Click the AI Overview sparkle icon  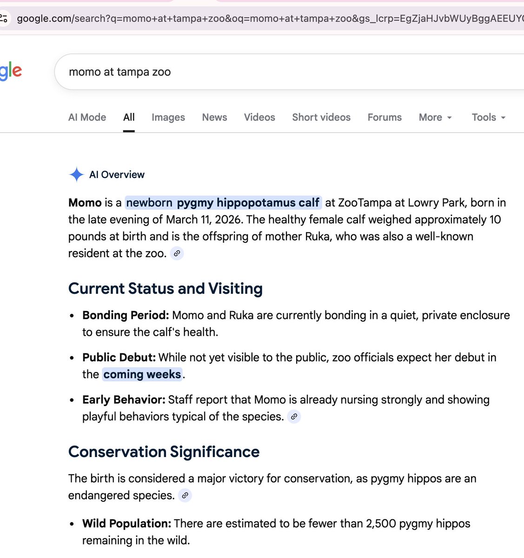pos(76,175)
